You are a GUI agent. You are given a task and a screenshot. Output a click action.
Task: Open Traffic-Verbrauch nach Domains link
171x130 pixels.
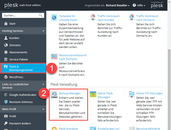point(147,18)
